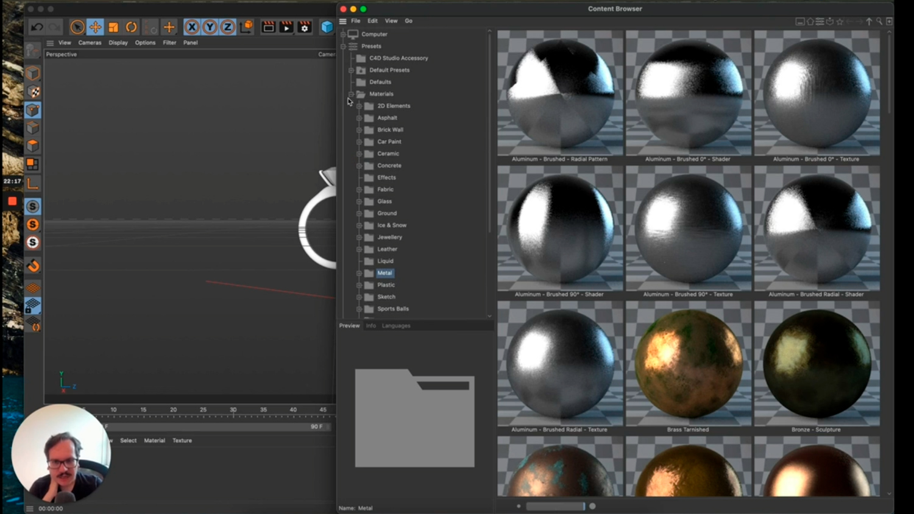Viewport: 914px width, 514px height.
Task: Select Bronze - Sculpture material thumbnail
Action: 817,364
